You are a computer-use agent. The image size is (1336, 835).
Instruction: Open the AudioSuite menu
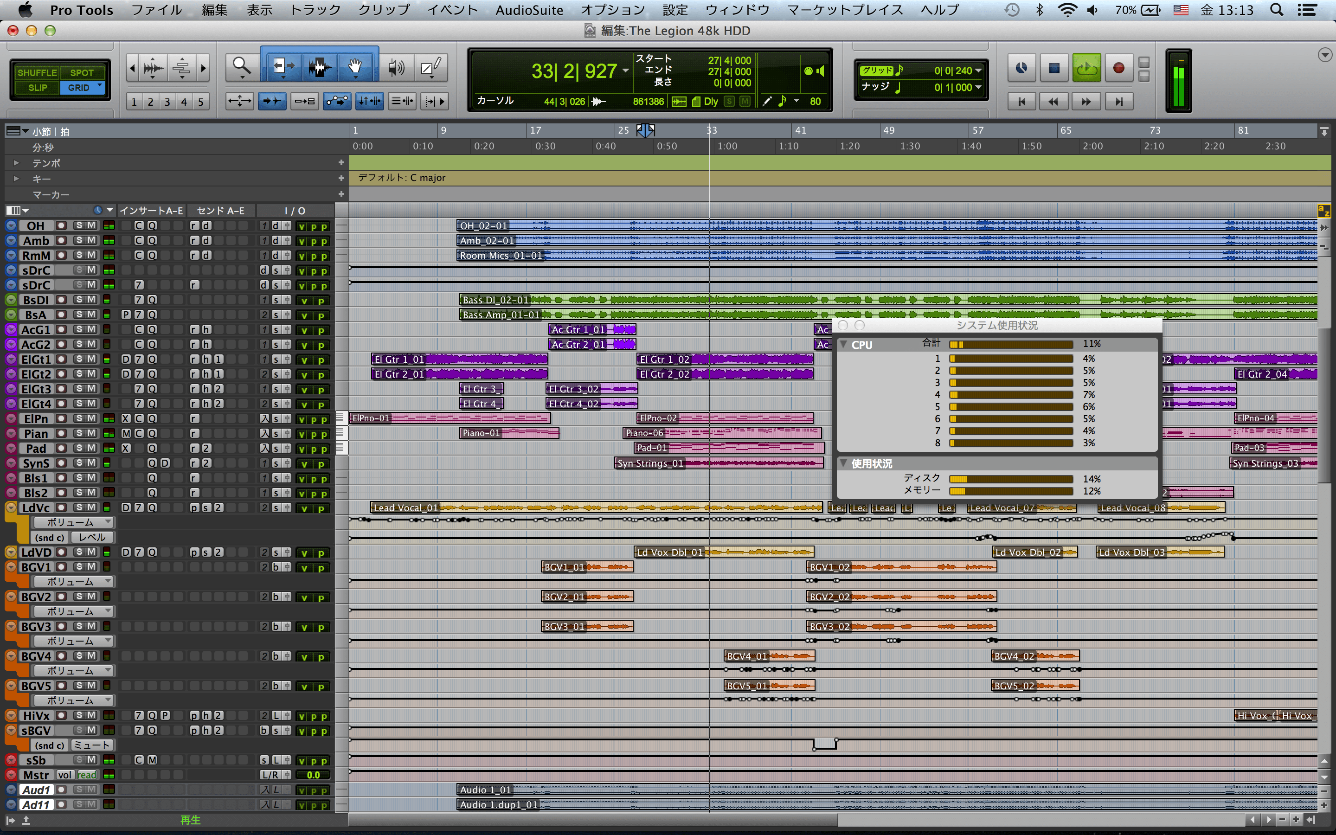click(529, 10)
